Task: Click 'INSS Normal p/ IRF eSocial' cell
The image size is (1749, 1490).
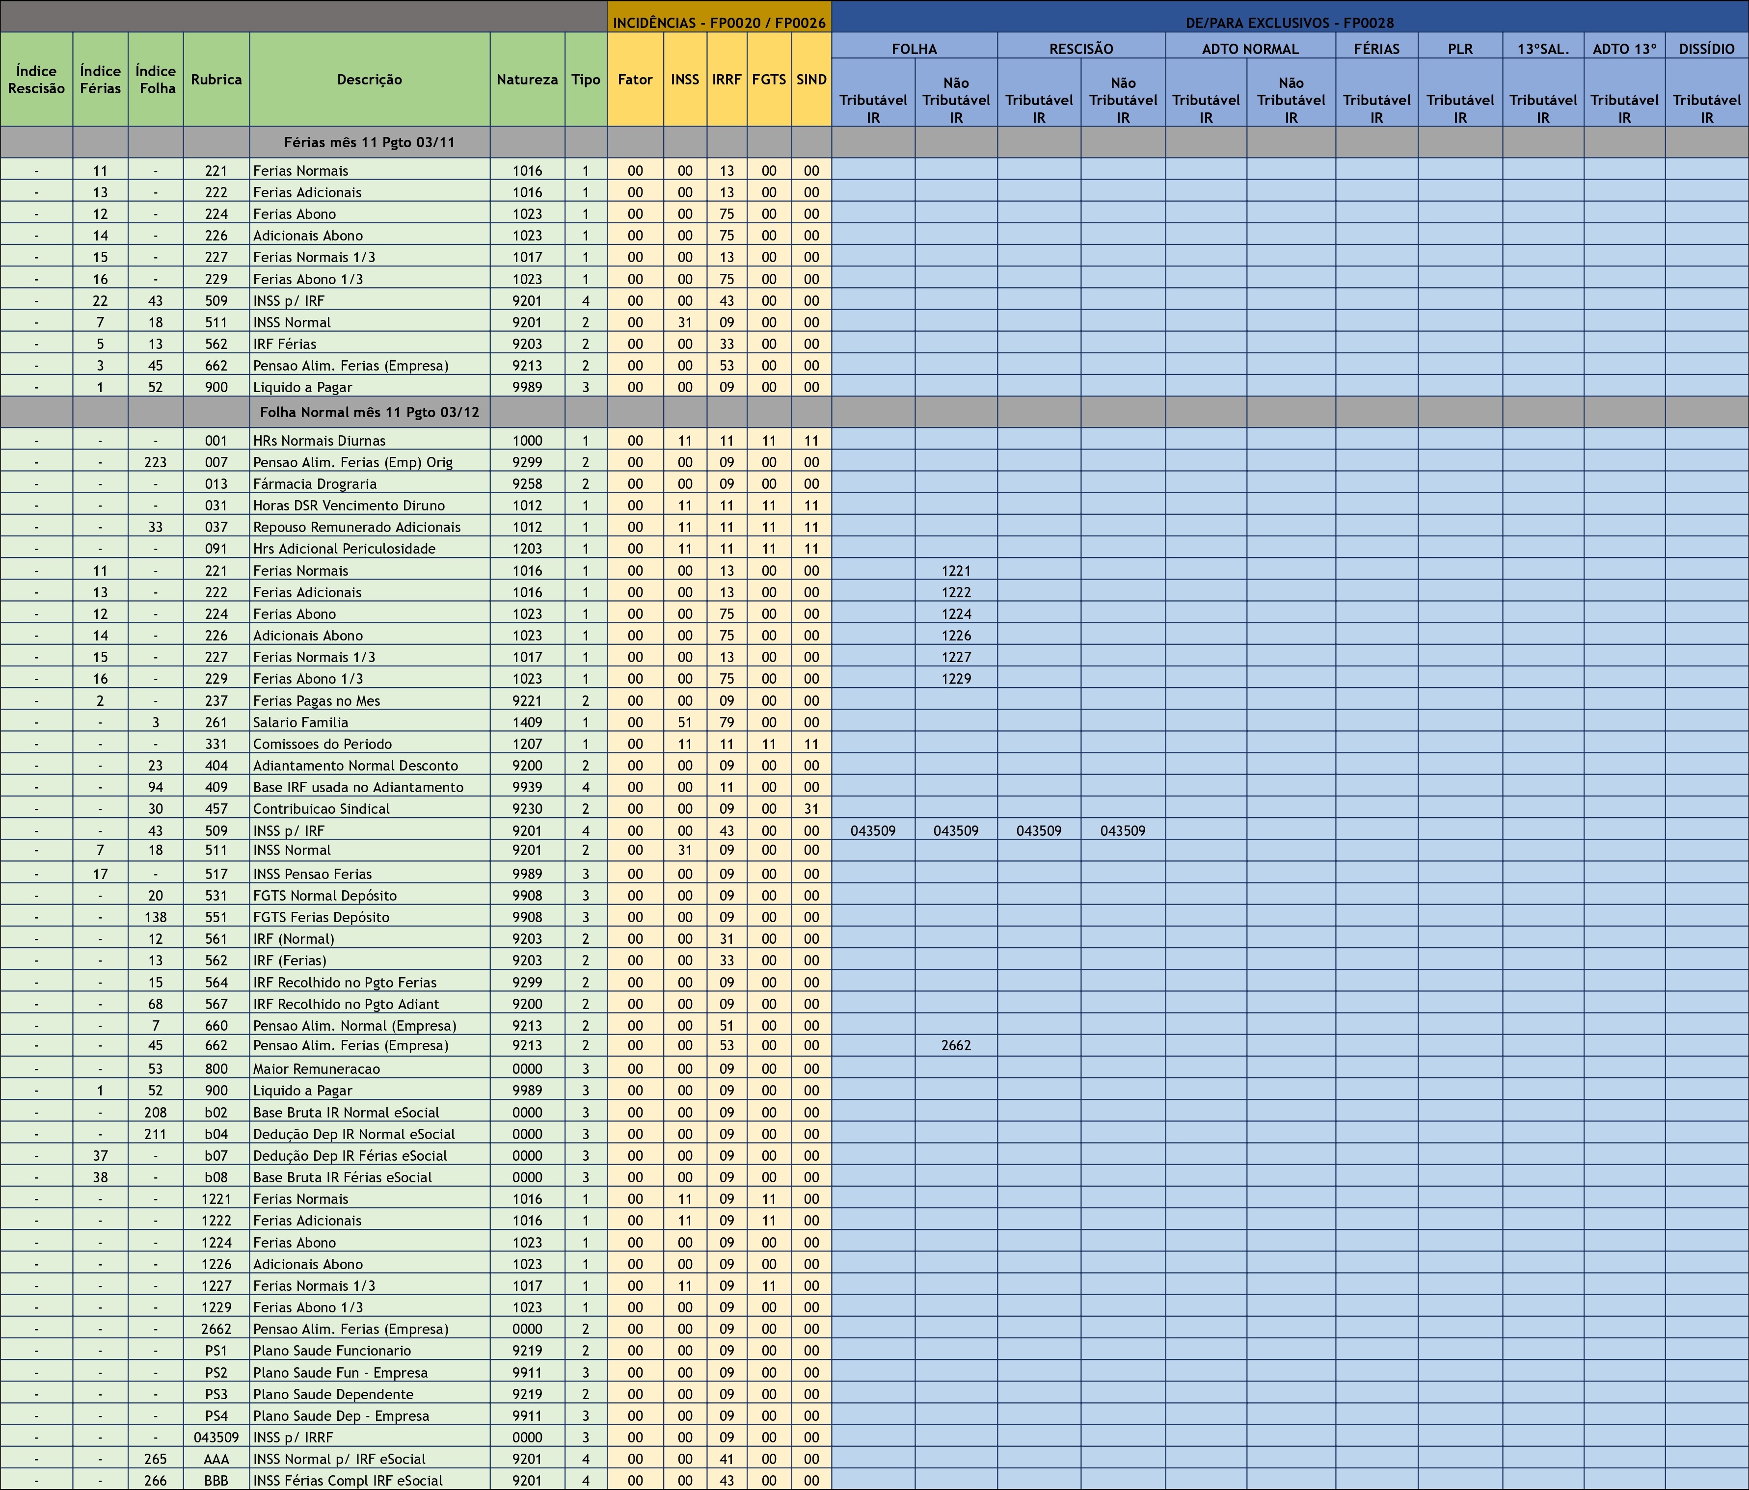Action: (x=370, y=1459)
